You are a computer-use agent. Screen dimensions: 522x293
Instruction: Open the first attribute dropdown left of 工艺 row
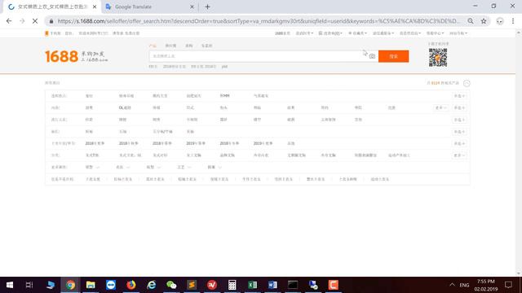[92, 167]
